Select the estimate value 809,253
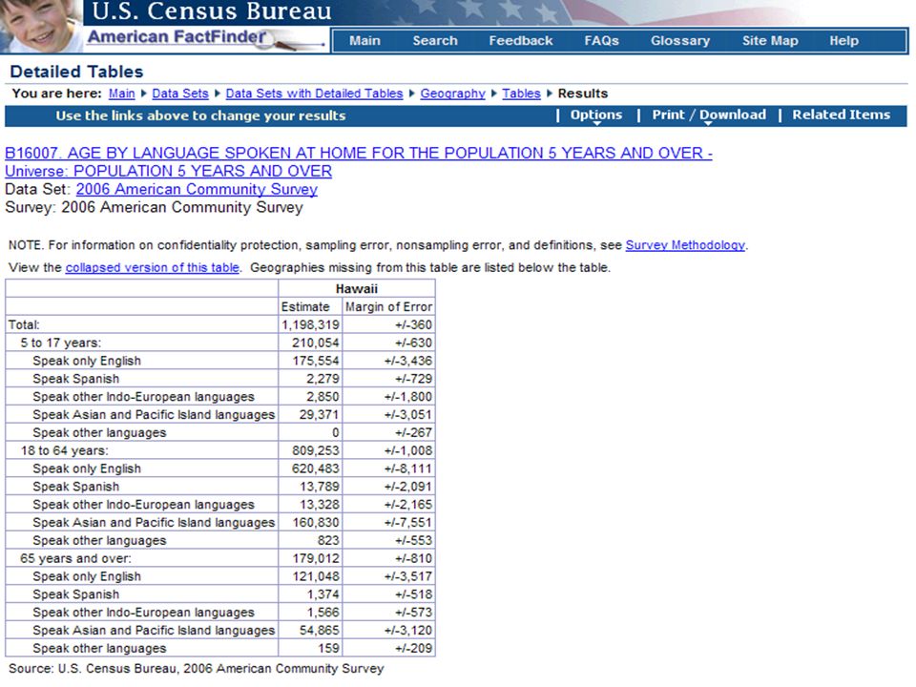This screenshot has height=687, width=916. (x=316, y=450)
